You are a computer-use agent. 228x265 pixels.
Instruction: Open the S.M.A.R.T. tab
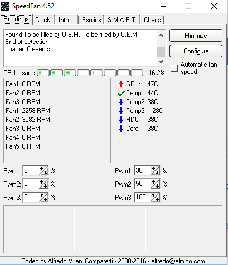(x=122, y=20)
